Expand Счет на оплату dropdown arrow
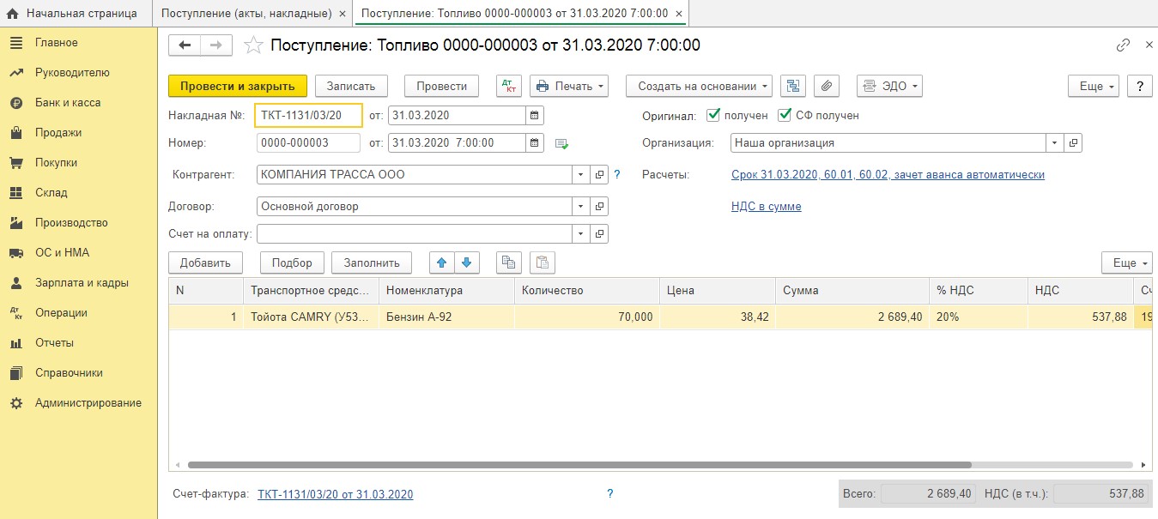 [x=581, y=233]
